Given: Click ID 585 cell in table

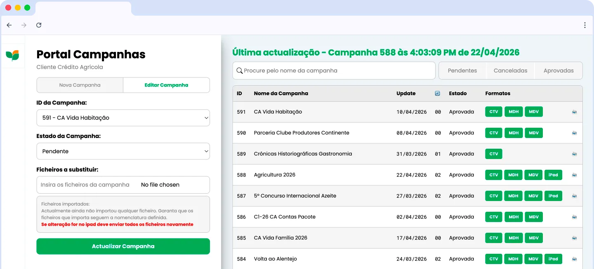Looking at the screenshot, I should tap(241, 238).
